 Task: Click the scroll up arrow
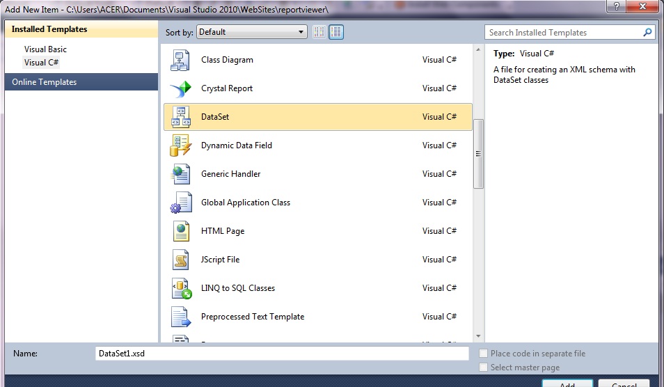click(x=478, y=49)
